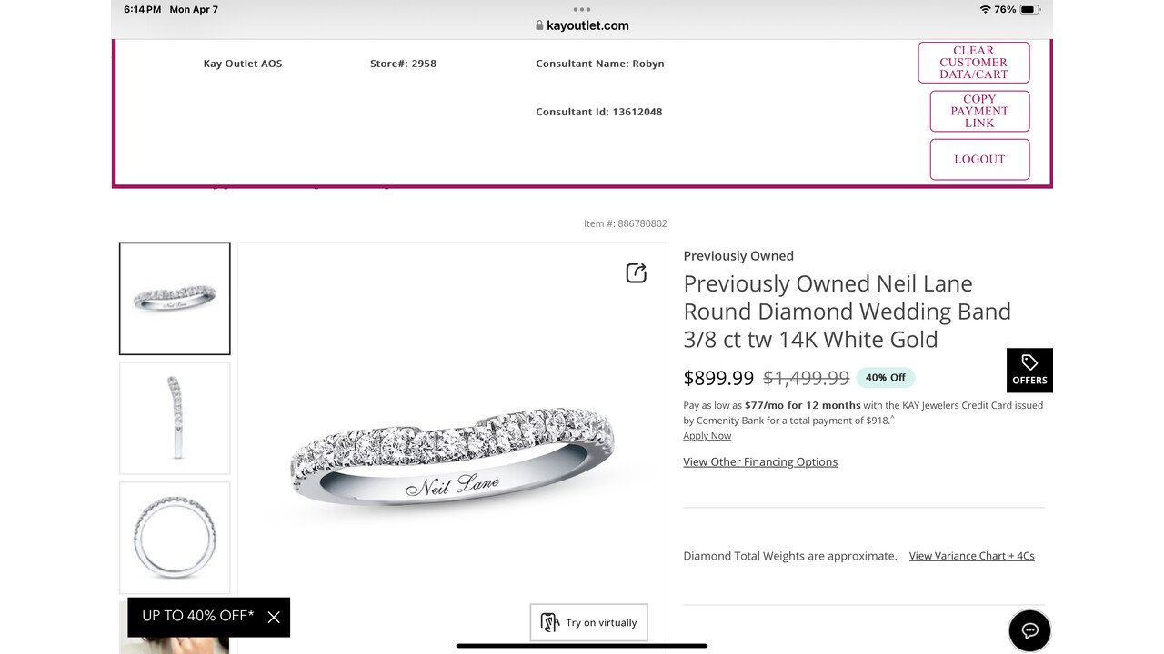Click the hand icon on Try on virtually

pos(549,622)
